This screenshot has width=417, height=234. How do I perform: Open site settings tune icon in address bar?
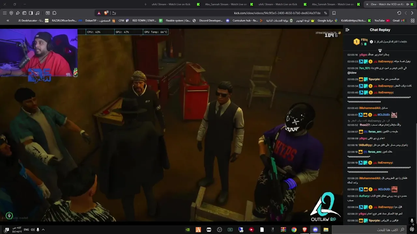pos(325,13)
